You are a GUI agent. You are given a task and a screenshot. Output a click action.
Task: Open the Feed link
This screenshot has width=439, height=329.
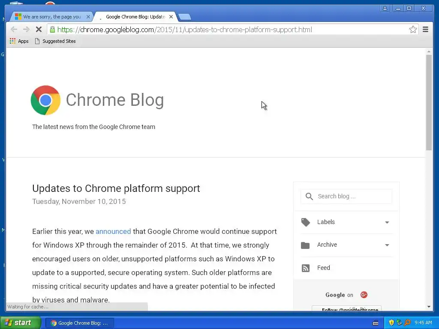pyautogui.click(x=323, y=268)
